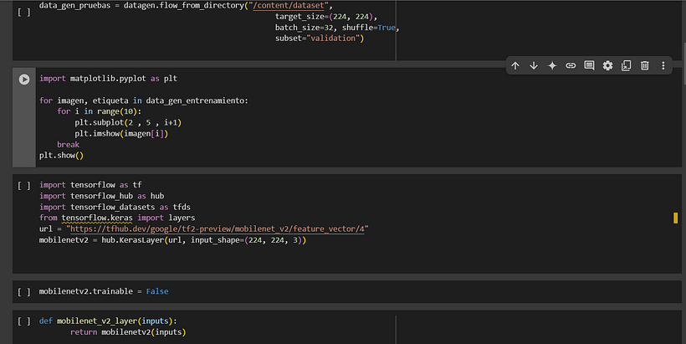Open more cell actions three-dot menu
Screen dimensions: 686x344
(663, 65)
